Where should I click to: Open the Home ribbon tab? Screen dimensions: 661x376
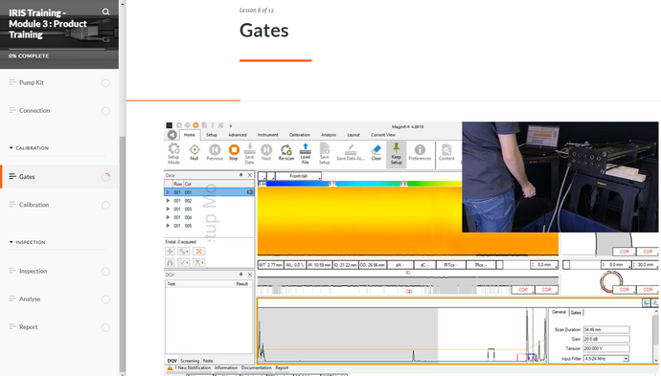[190, 135]
